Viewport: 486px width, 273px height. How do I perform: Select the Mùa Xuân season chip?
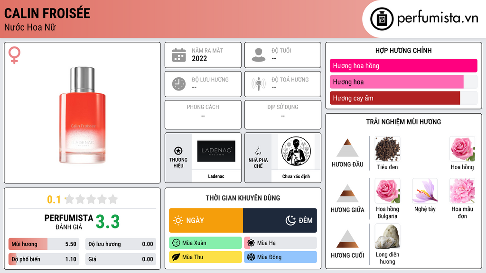coord(206,243)
